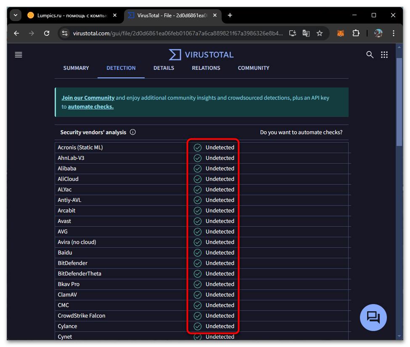
Task: Click the scrollbar down arrow
Action: (x=399, y=336)
